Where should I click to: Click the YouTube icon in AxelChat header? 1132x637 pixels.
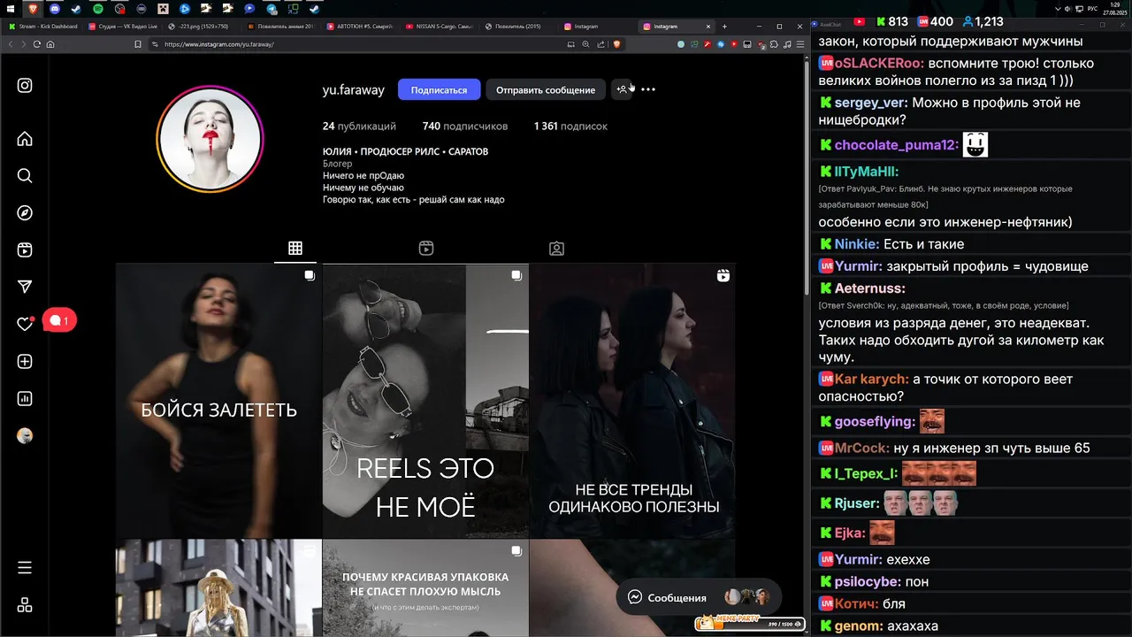[860, 21]
